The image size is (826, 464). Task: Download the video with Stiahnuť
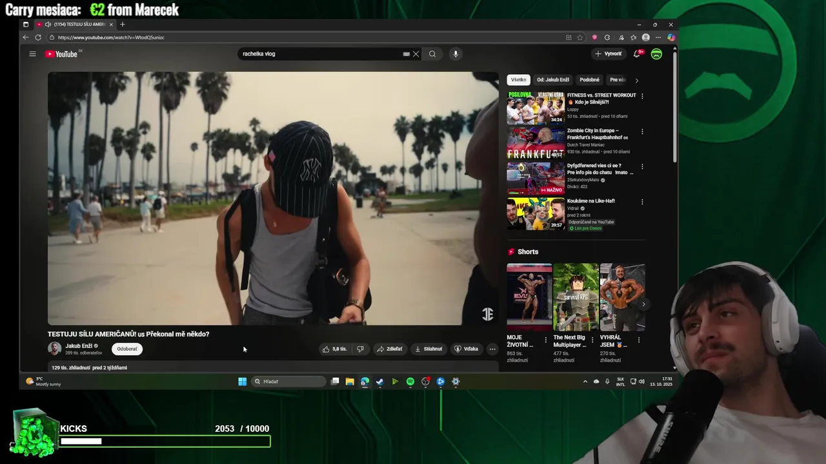(428, 349)
